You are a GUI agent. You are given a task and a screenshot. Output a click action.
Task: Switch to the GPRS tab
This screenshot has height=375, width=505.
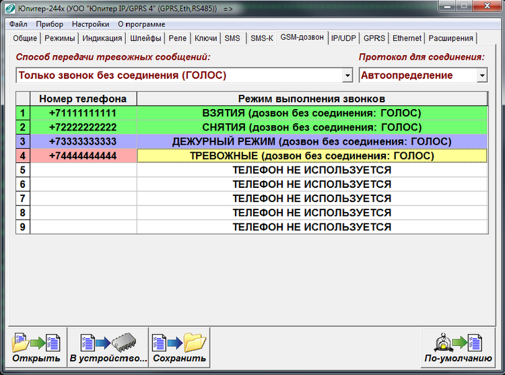pyautogui.click(x=374, y=38)
